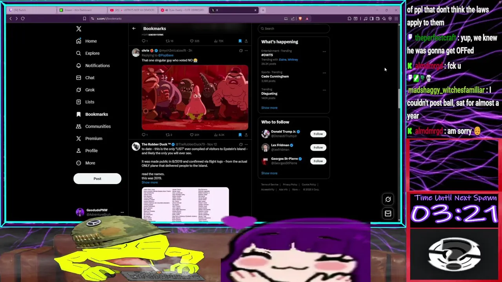
Task: Switch to the LEFTISTS RIOT YouTube tab
Action: (132, 10)
